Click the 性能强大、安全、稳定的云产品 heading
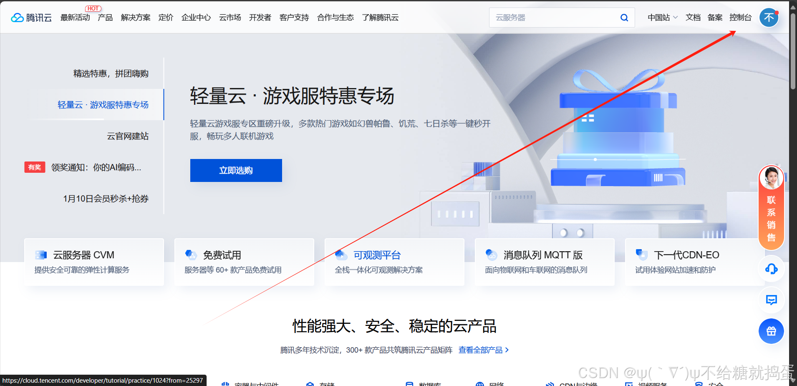Image resolution: width=797 pixels, height=386 pixels. [394, 326]
